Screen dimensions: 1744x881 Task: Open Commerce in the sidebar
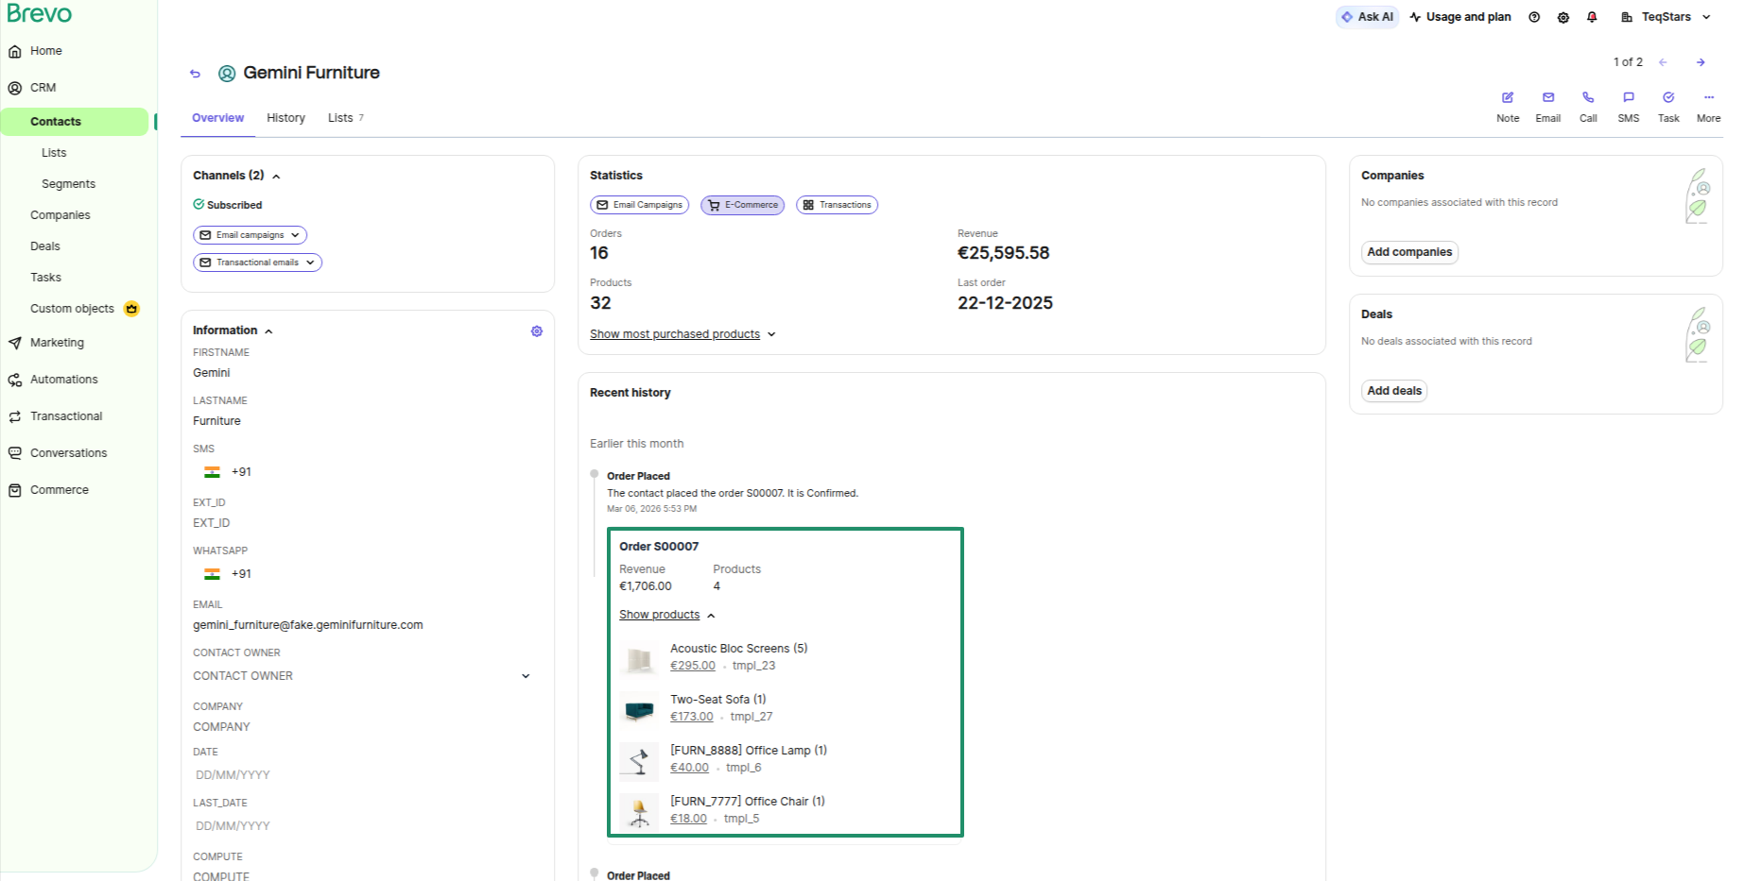(59, 490)
